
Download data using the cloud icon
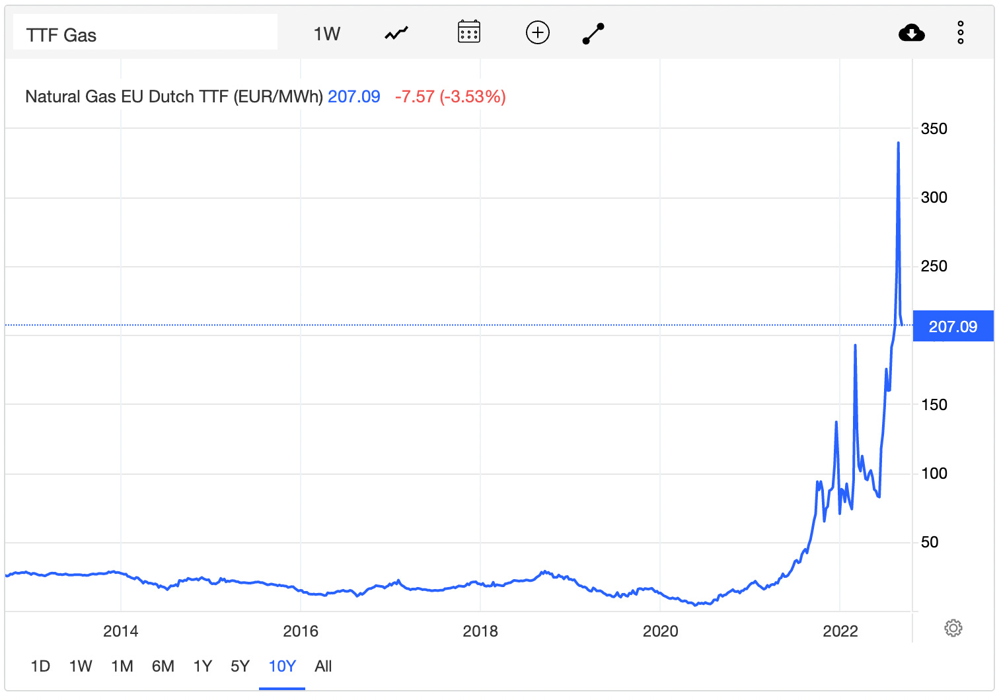912,32
